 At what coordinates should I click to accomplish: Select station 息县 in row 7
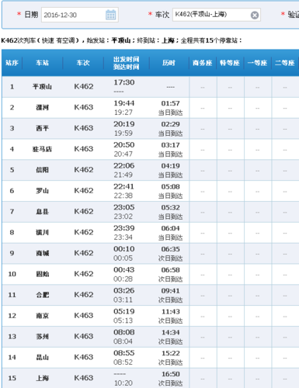pyautogui.click(x=42, y=212)
